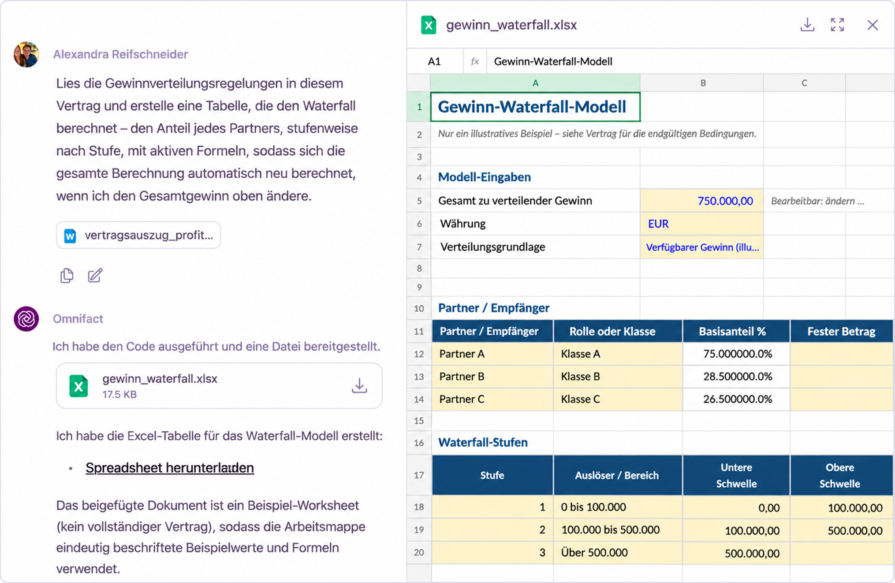The height and width of the screenshot is (583, 895).
Task: Open Alexandra Reifschneider's profile avatar
Action: (x=26, y=54)
